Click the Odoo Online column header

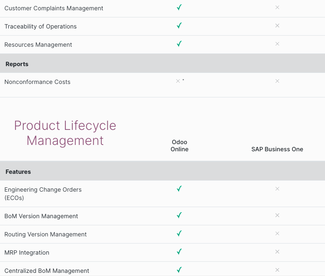pyautogui.click(x=179, y=146)
